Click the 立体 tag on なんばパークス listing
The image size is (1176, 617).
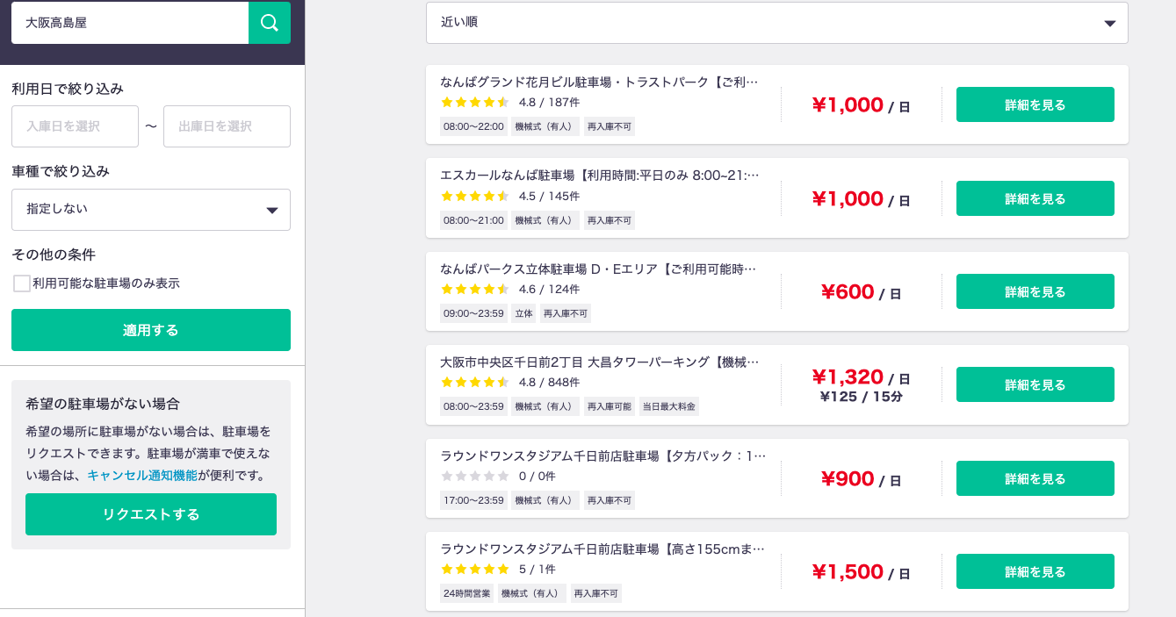coord(523,313)
